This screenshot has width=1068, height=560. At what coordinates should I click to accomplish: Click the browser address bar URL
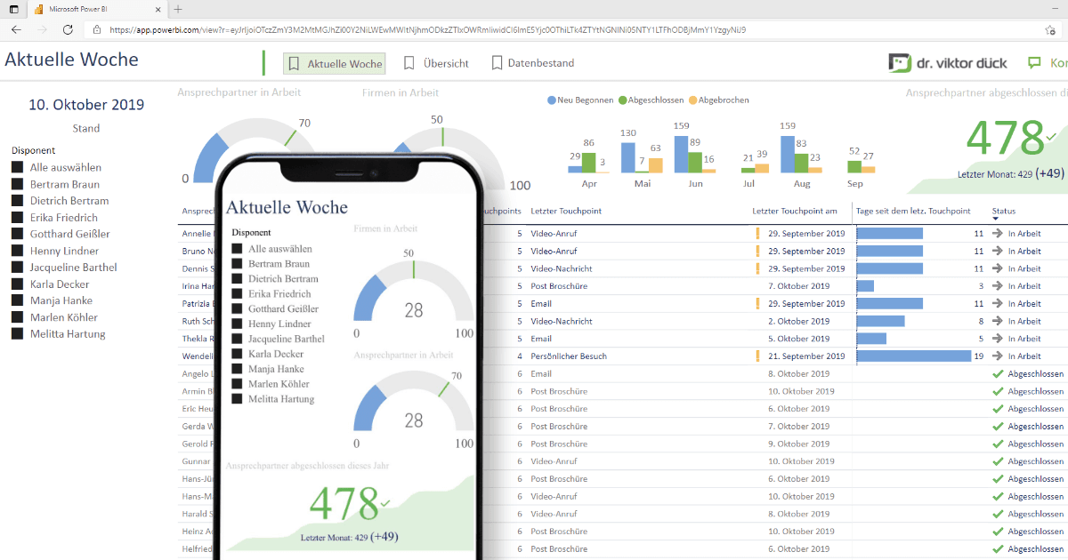click(427, 29)
